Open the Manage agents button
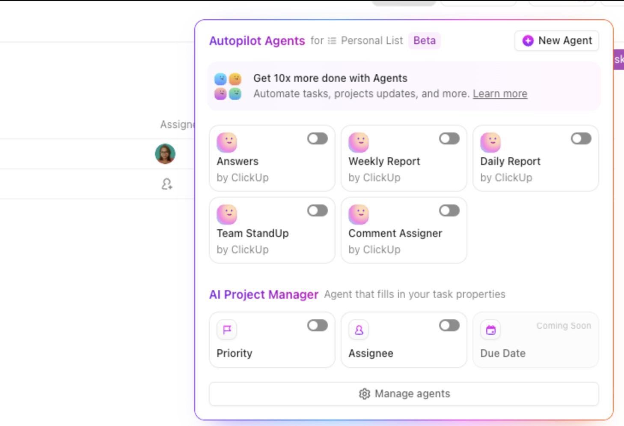Screen dimensions: 624x426 click(x=404, y=394)
